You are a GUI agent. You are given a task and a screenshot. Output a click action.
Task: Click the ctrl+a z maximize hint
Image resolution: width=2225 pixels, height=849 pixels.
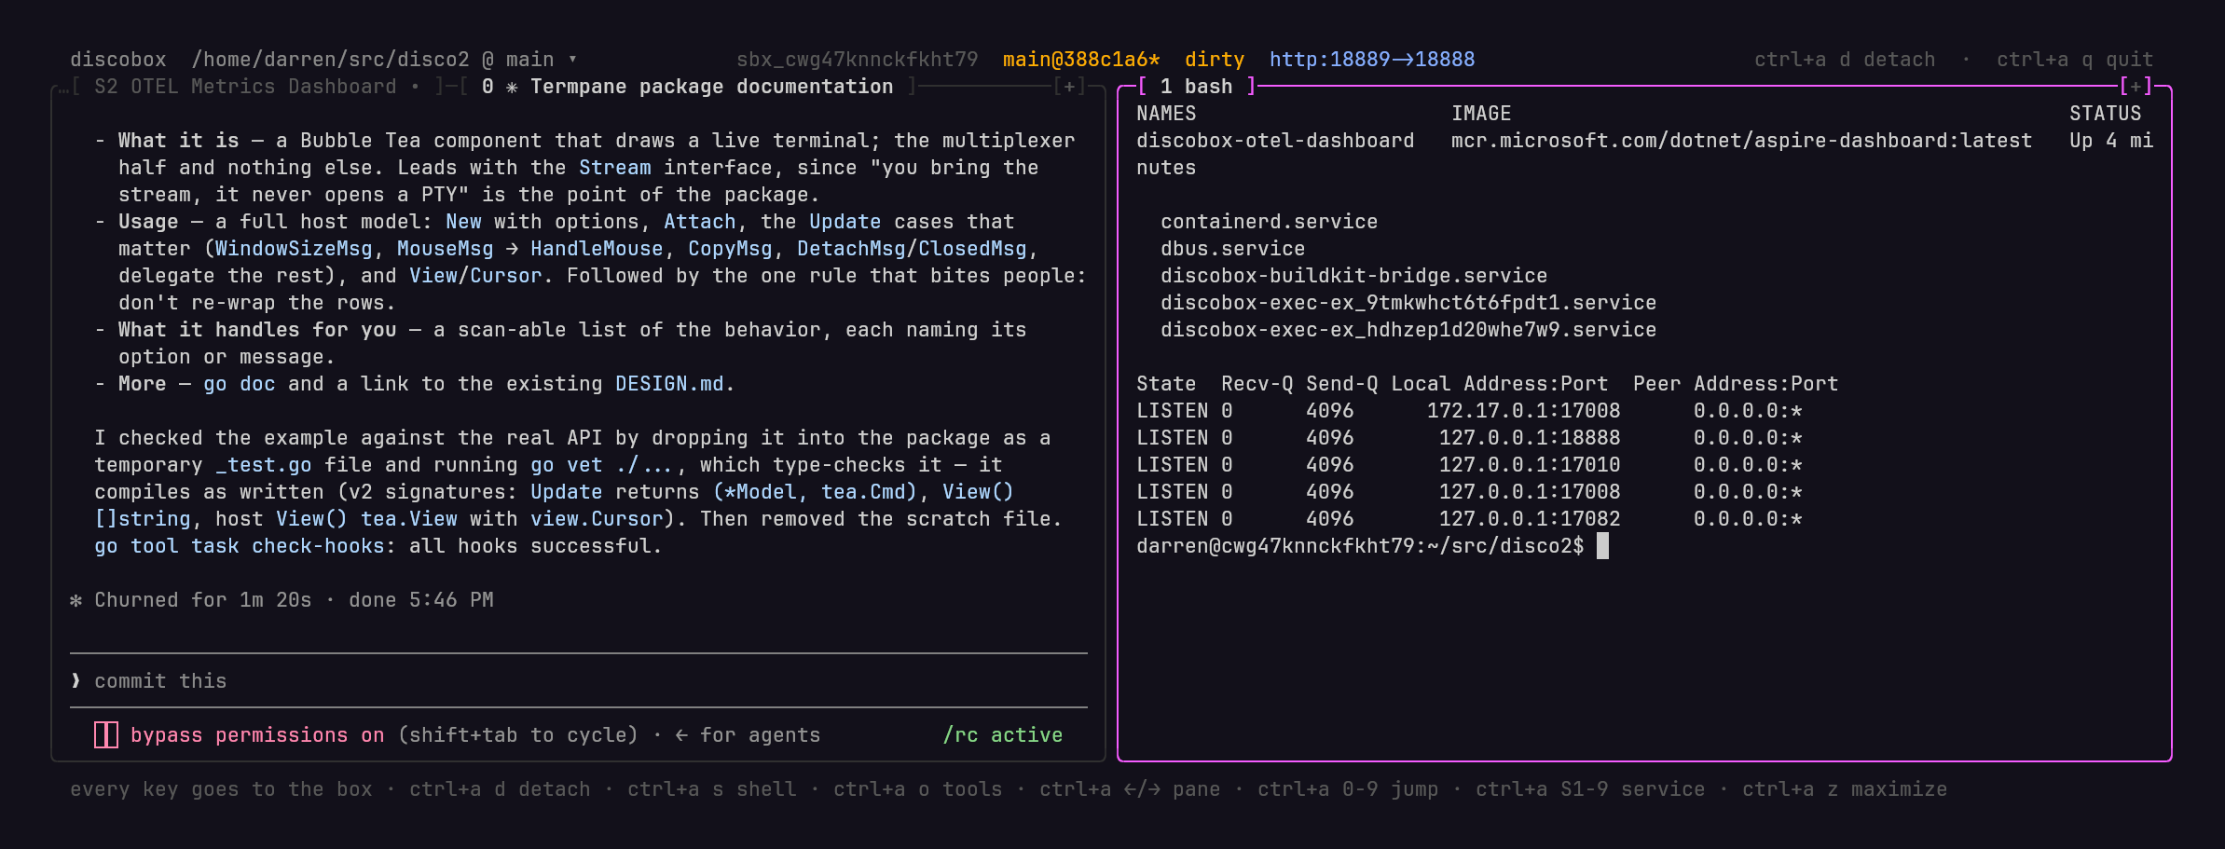click(1845, 789)
